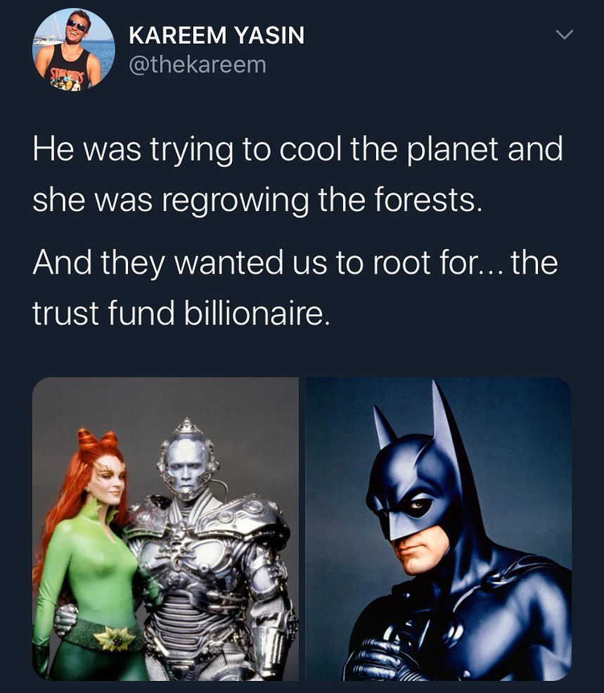Click the "trust fund billionaire." text line
The image size is (604, 693).
(x=181, y=314)
